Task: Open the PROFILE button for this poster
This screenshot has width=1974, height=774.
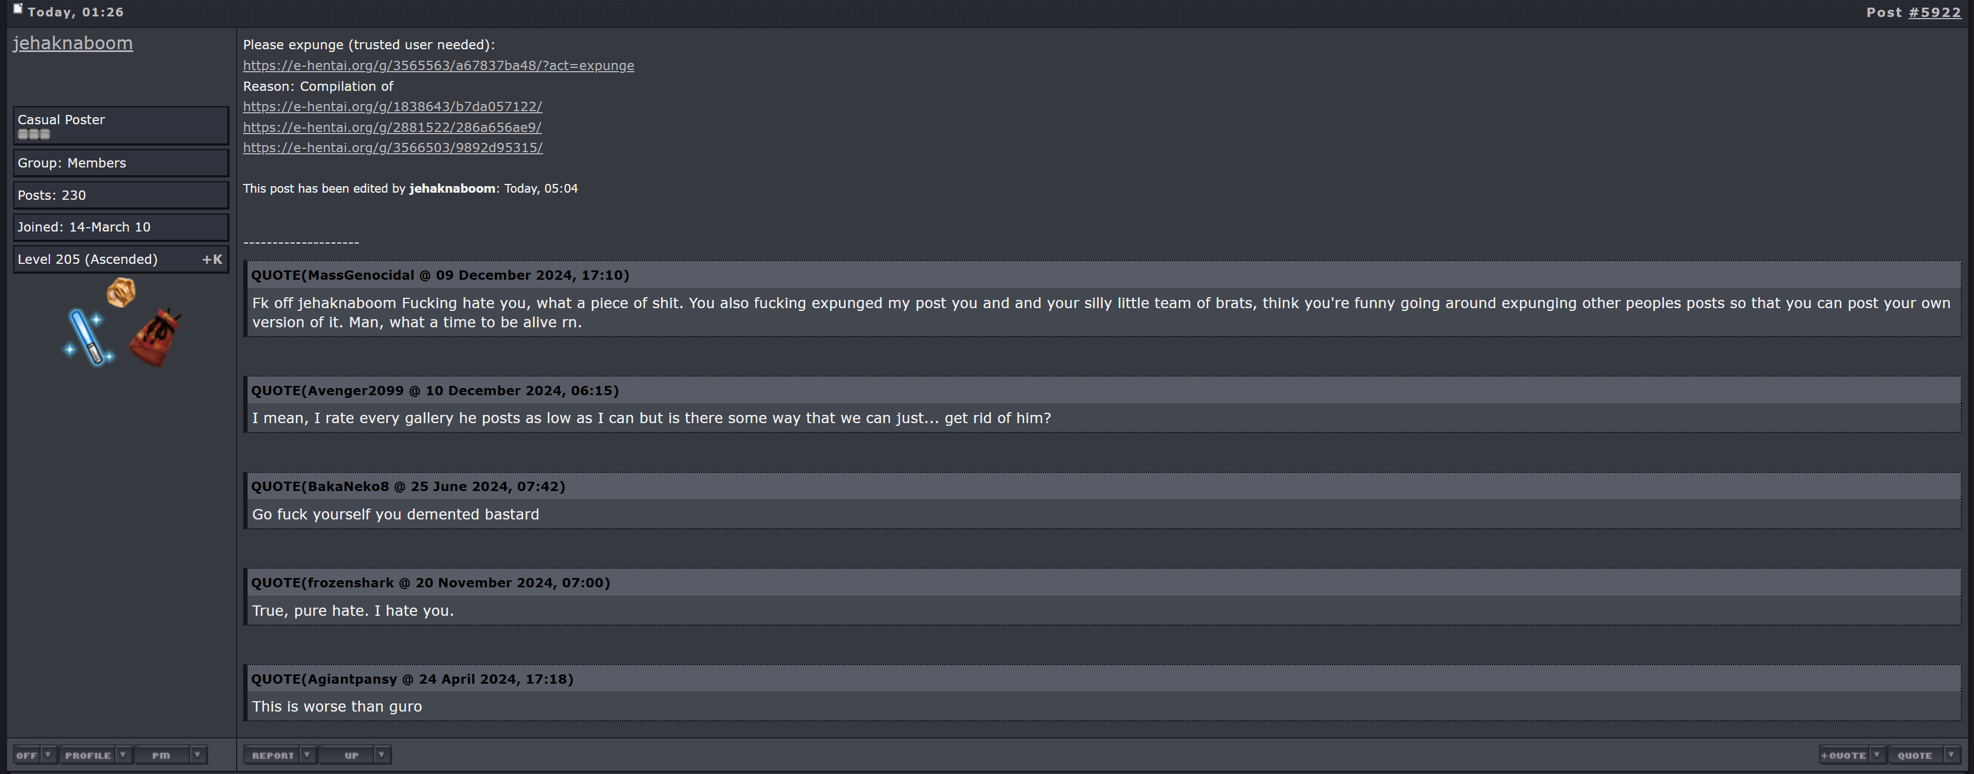Action: pos(87,755)
